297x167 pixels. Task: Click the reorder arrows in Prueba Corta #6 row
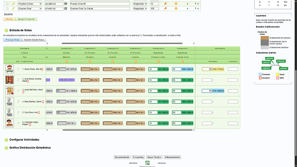[197, 4]
